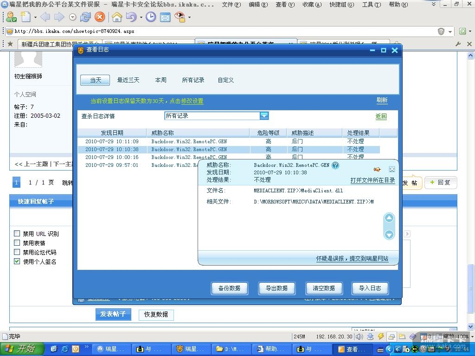Click the new page toolbar icon
The image size is (475, 356).
click(x=26, y=17)
